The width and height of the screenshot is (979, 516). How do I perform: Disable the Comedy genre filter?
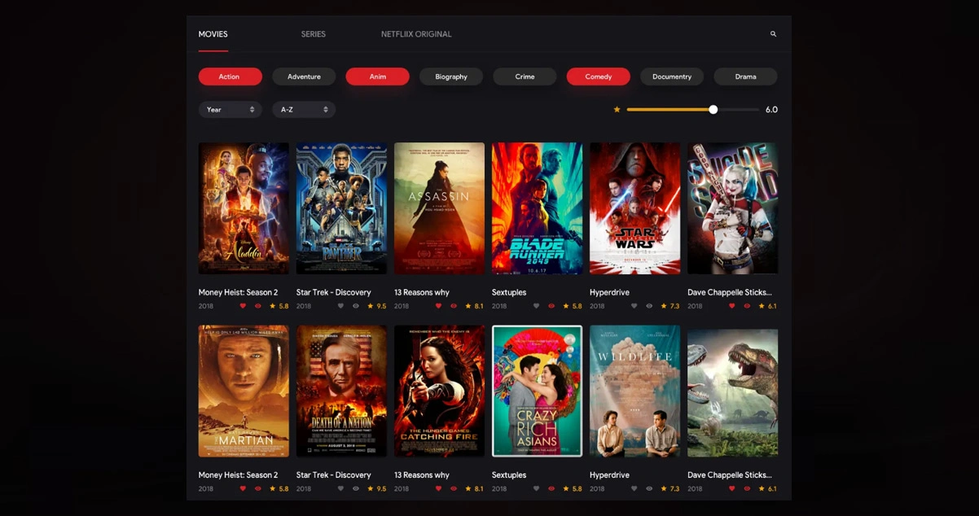coord(598,77)
